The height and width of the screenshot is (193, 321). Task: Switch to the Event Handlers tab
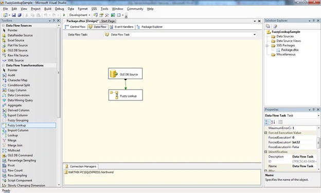coord(121,27)
